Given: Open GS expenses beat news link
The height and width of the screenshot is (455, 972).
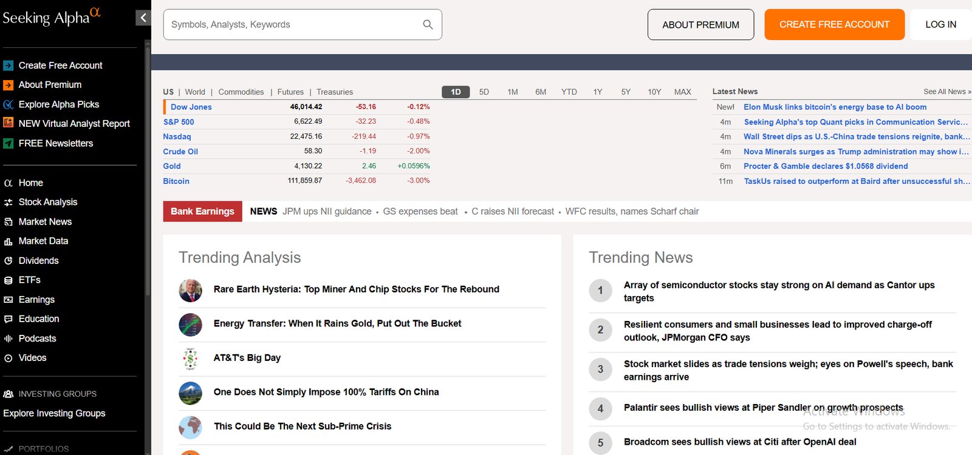Looking at the screenshot, I should point(420,212).
